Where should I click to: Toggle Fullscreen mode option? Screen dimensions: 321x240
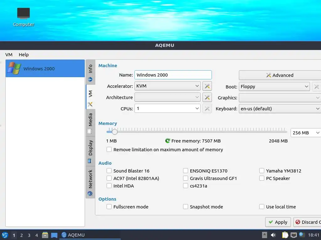pos(109,207)
